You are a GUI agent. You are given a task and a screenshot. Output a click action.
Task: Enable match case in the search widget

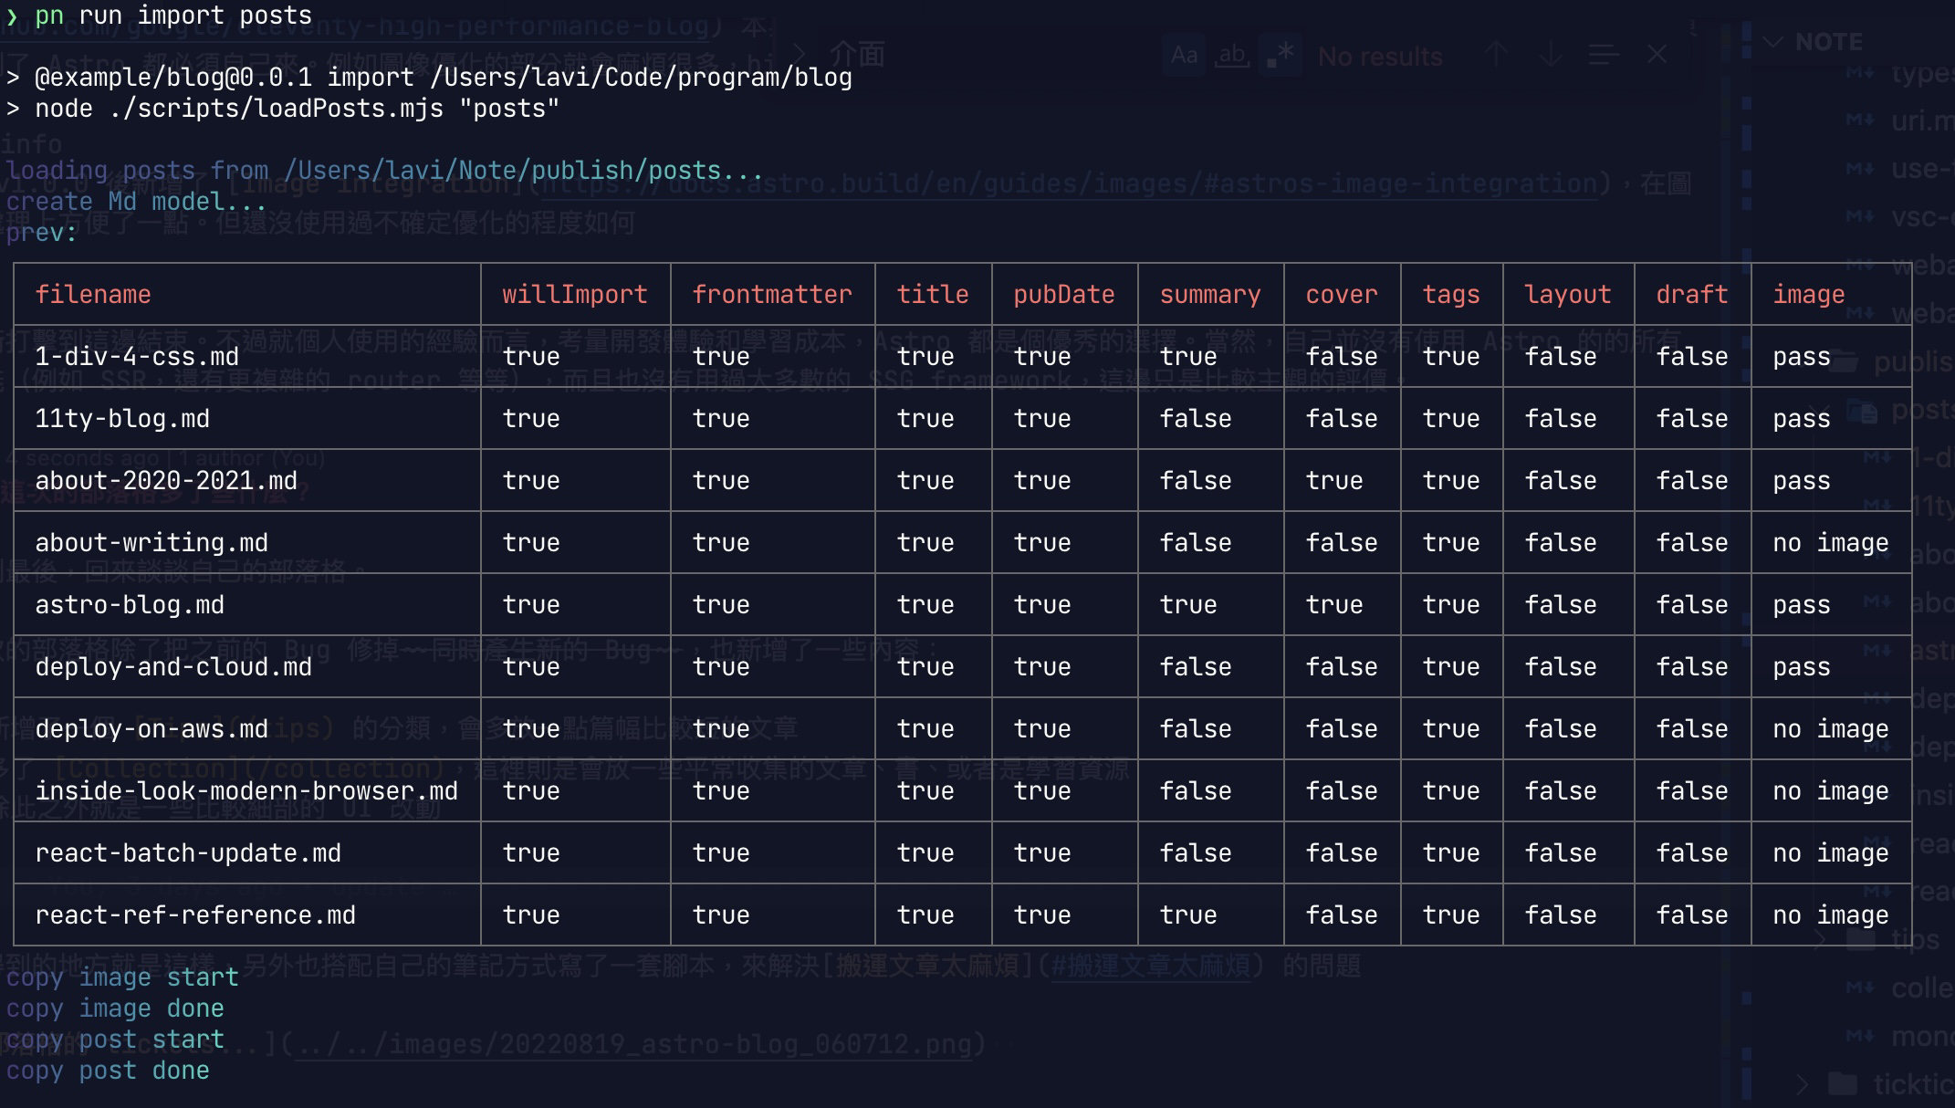[x=1185, y=54]
